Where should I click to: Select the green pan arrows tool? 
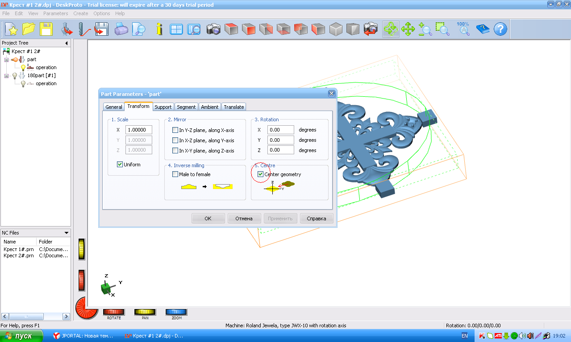(x=408, y=29)
